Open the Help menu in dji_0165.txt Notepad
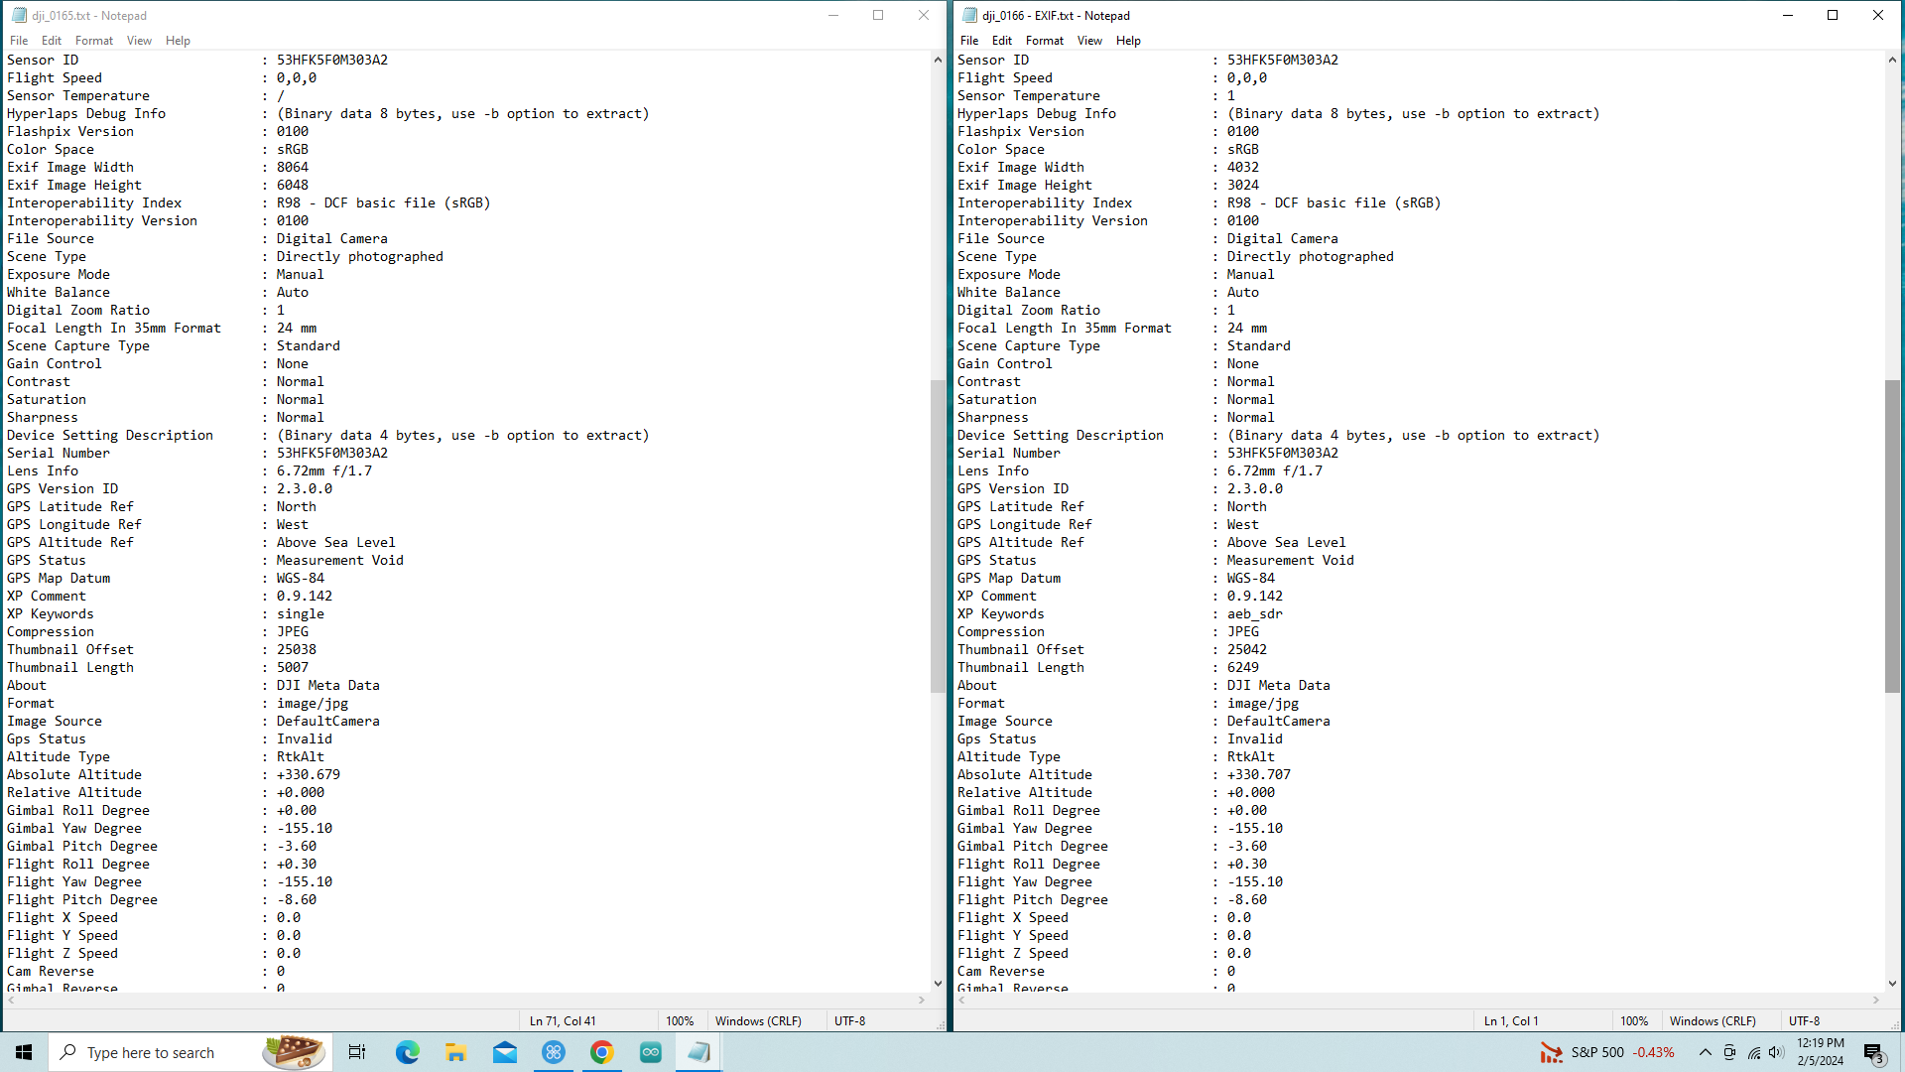Viewport: 1905px width, 1072px height. pyautogui.click(x=178, y=41)
